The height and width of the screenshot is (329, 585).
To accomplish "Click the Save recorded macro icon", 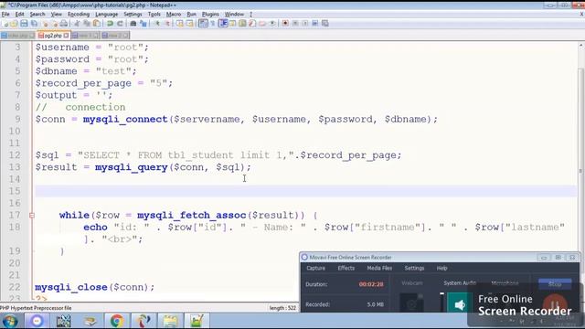I will pyautogui.click(x=325, y=24).
